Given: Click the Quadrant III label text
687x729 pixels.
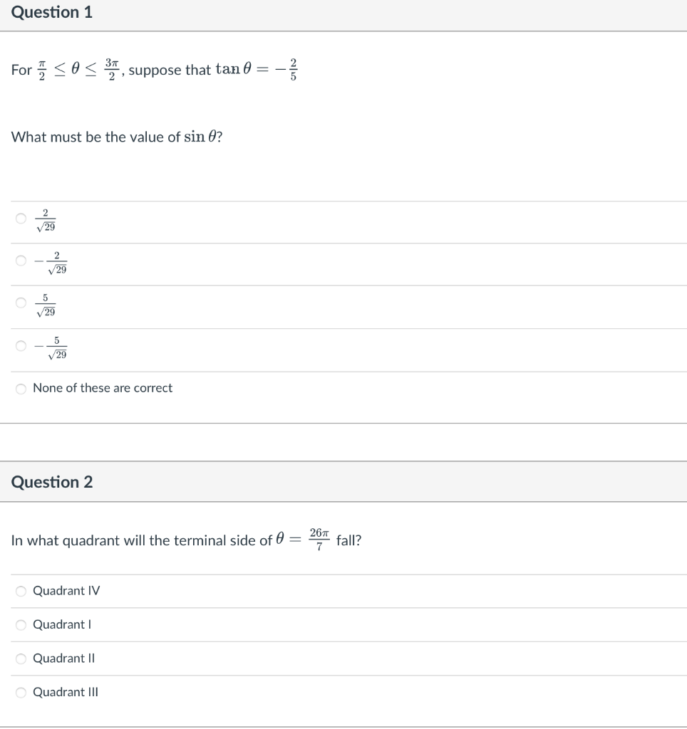Looking at the screenshot, I should [66, 692].
